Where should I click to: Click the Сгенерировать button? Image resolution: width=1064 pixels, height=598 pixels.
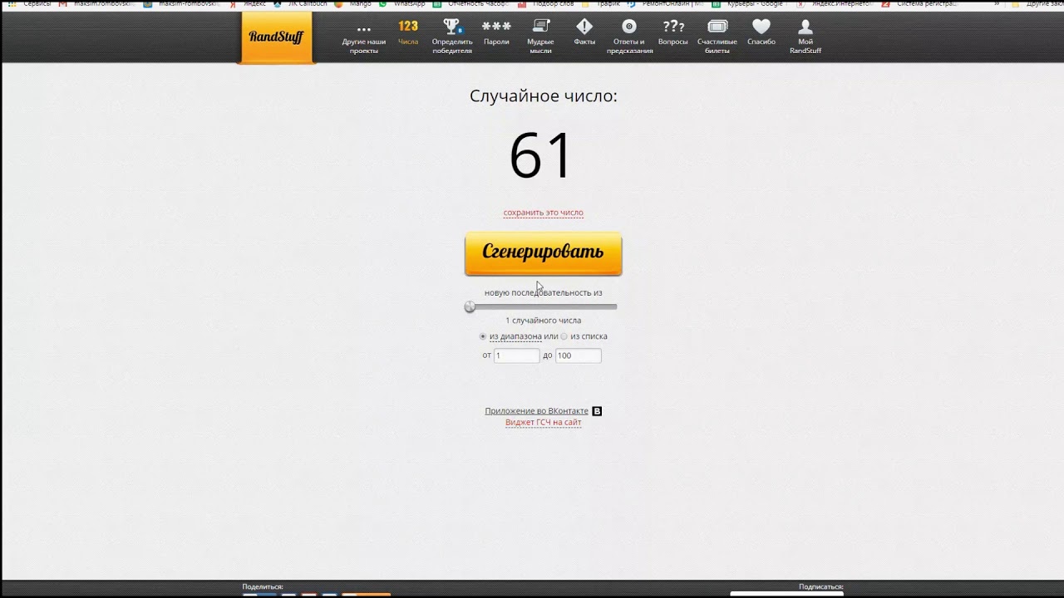click(543, 253)
